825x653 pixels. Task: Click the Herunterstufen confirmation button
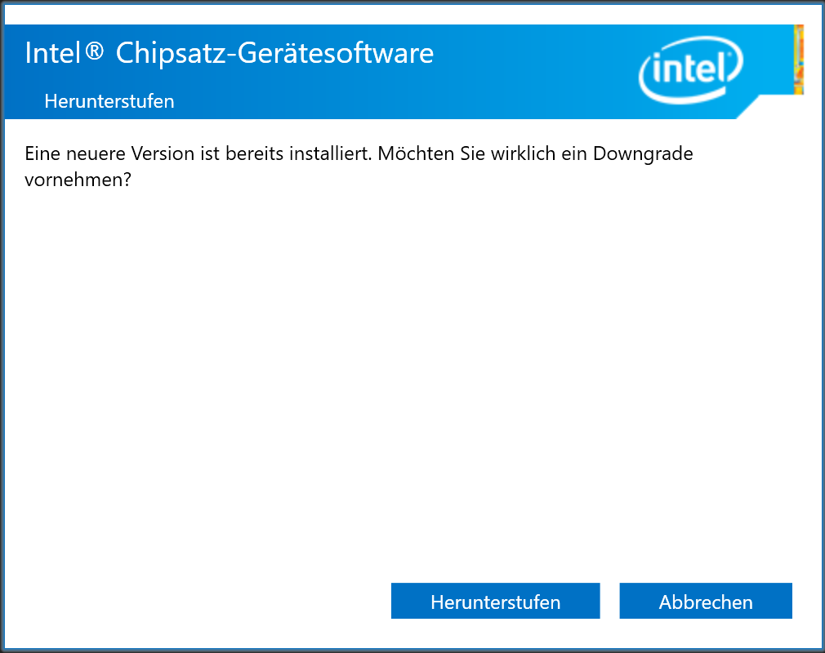click(x=495, y=602)
